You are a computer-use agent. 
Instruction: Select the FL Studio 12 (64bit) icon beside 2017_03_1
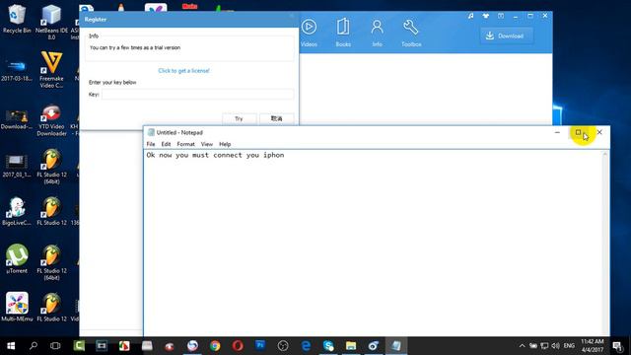pos(51,167)
